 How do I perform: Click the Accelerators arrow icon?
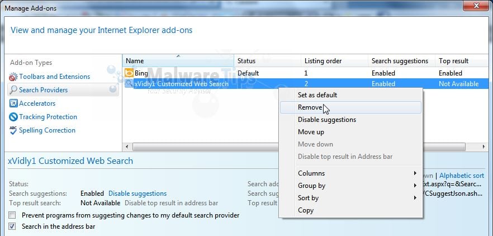(x=13, y=103)
